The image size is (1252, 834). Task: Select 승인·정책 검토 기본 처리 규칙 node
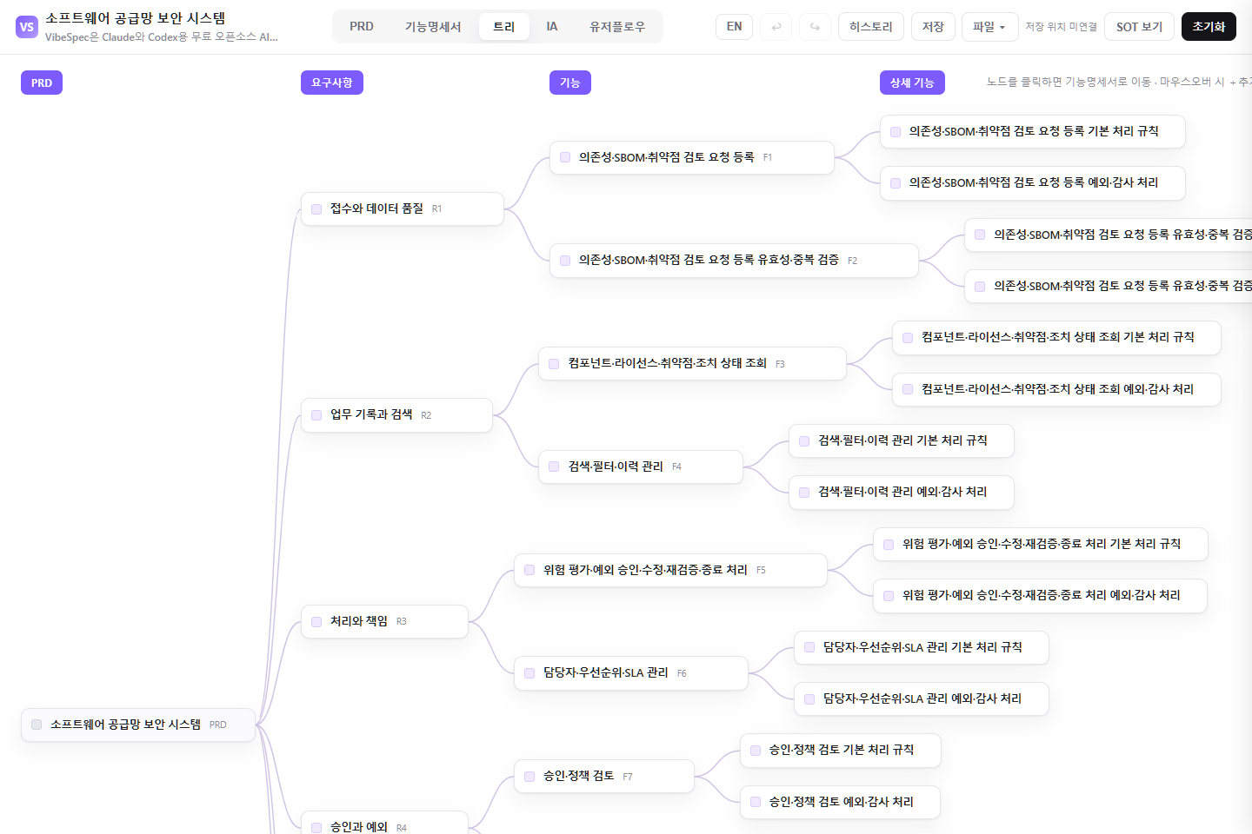(x=841, y=751)
